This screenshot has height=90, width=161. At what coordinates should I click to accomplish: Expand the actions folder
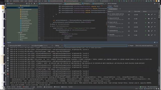(x=19, y=34)
